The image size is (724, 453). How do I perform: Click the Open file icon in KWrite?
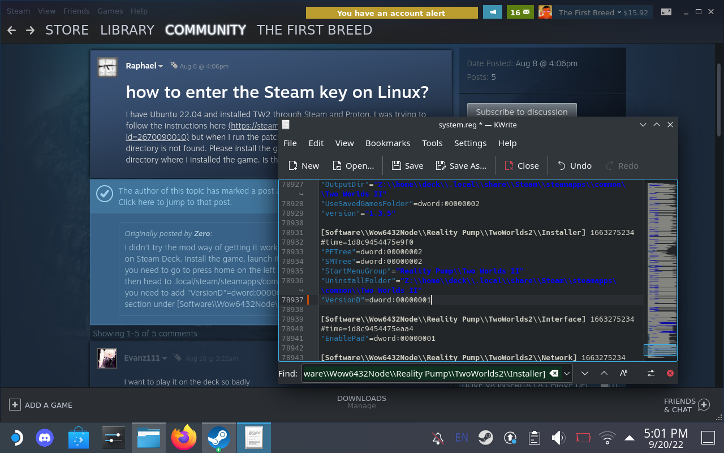[353, 165]
